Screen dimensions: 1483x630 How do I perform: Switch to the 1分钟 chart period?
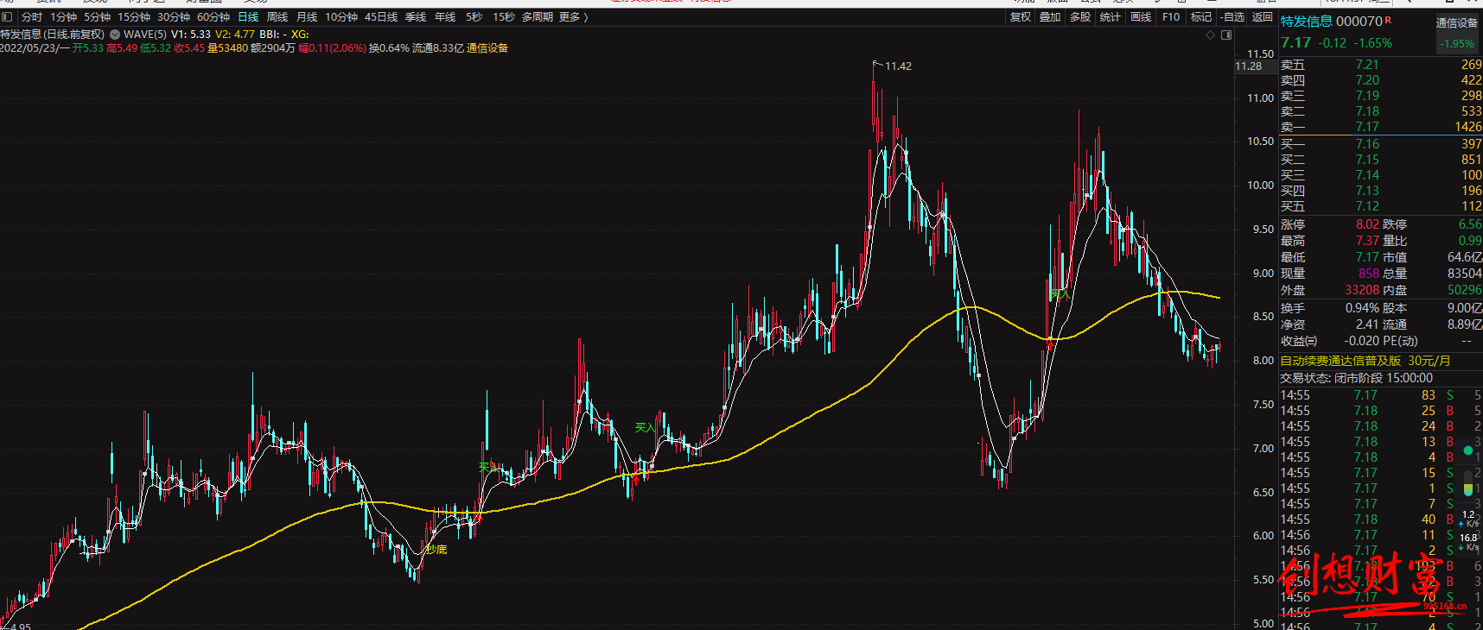pos(63,17)
